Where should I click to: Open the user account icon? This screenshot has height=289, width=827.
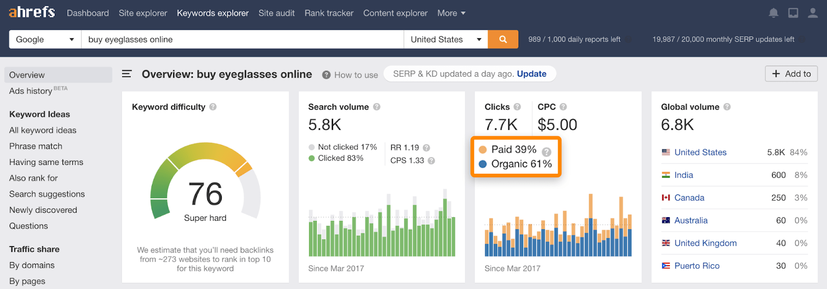pyautogui.click(x=813, y=13)
